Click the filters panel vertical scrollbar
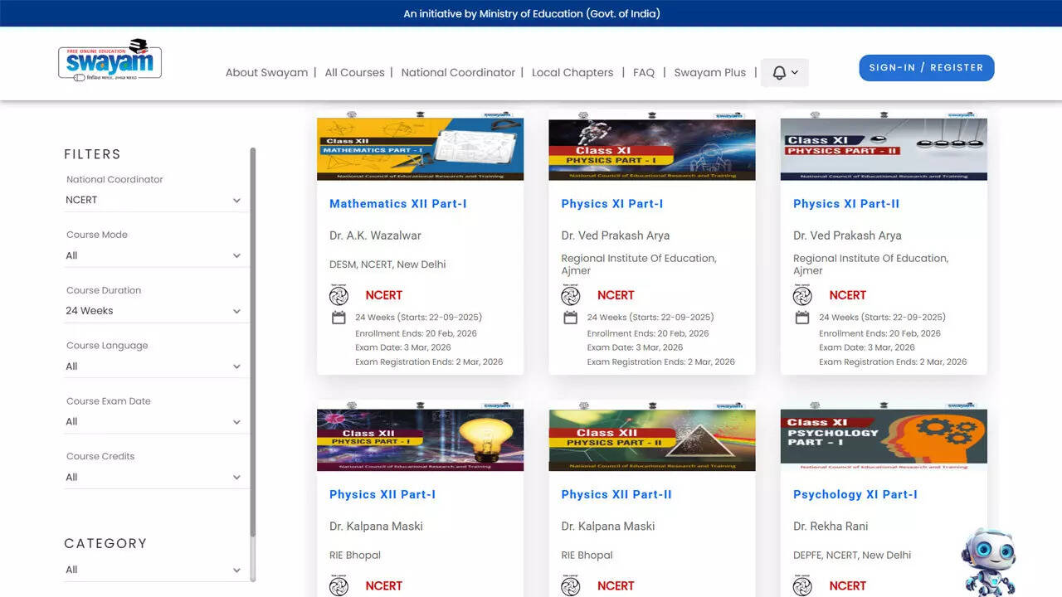This screenshot has width=1062, height=597. (253, 340)
